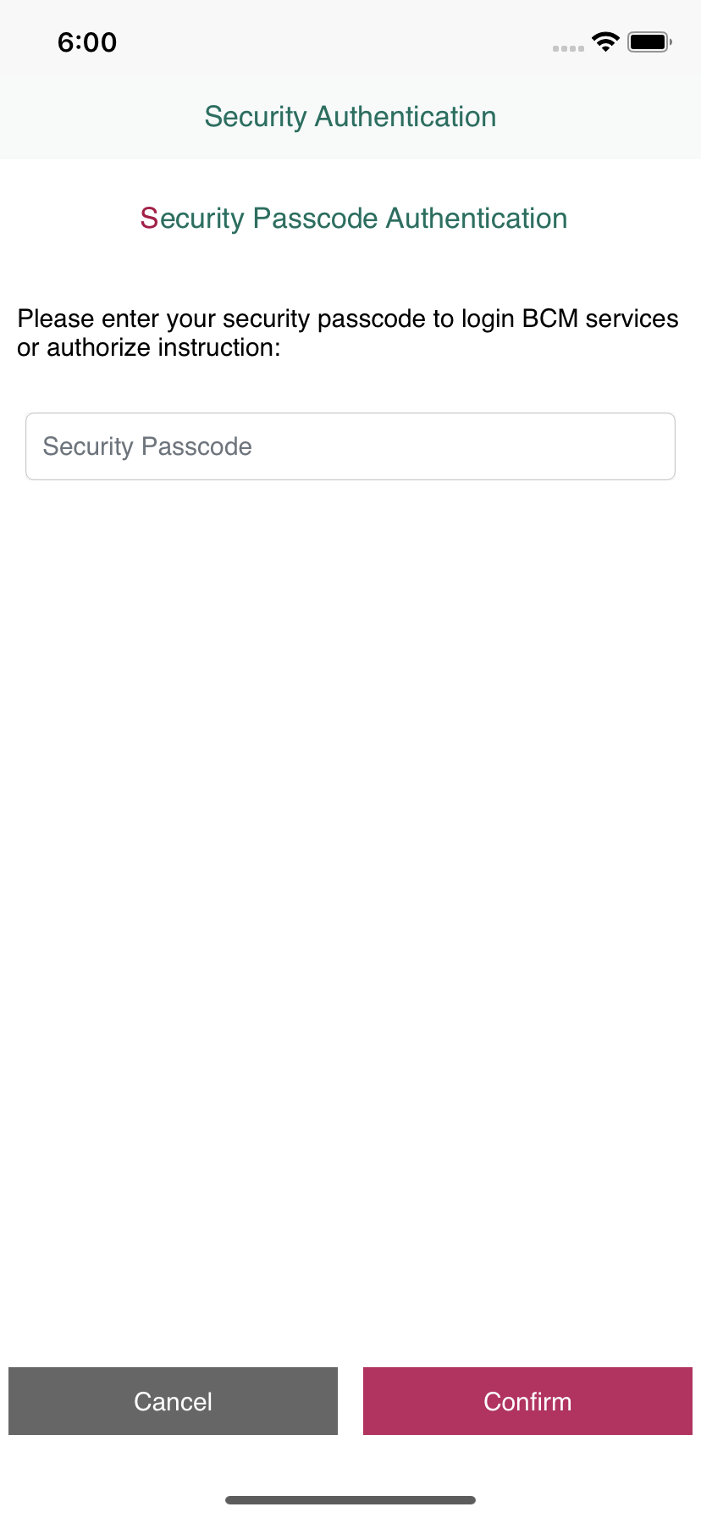Viewport: 701px width, 1518px height.
Task: Tap the home indicator bar
Action: point(350,1500)
